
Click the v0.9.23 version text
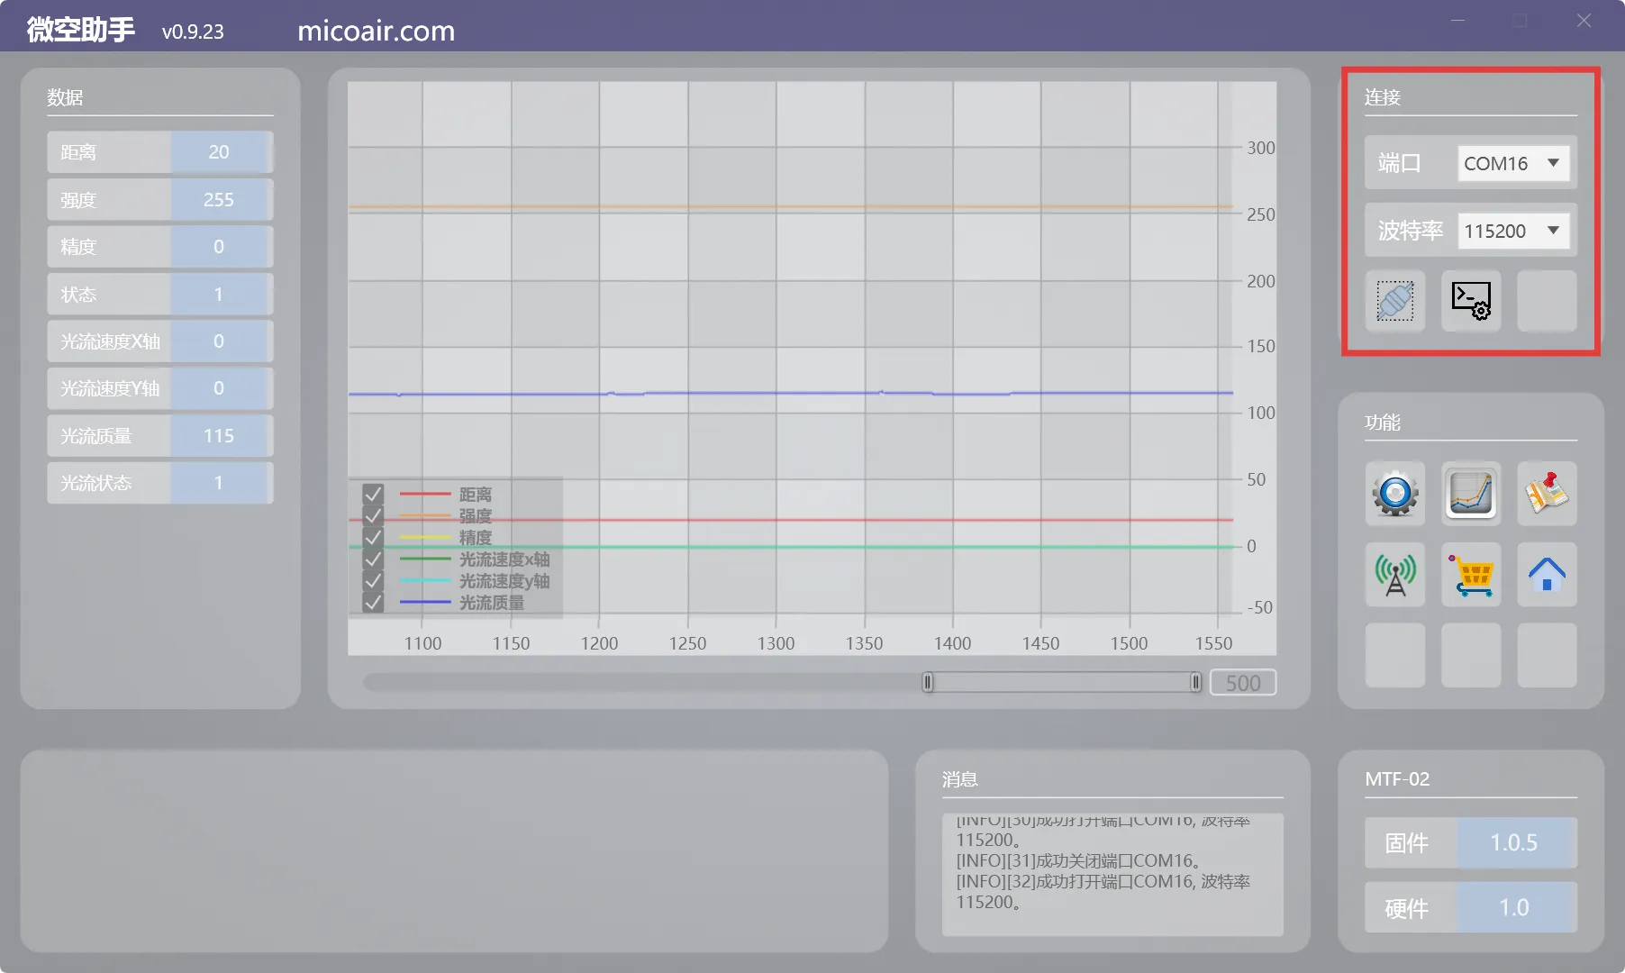[193, 32]
